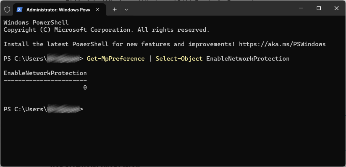Screen dimensions: 346x167
Task: Click the administrator shield icon
Action: point(7,9)
